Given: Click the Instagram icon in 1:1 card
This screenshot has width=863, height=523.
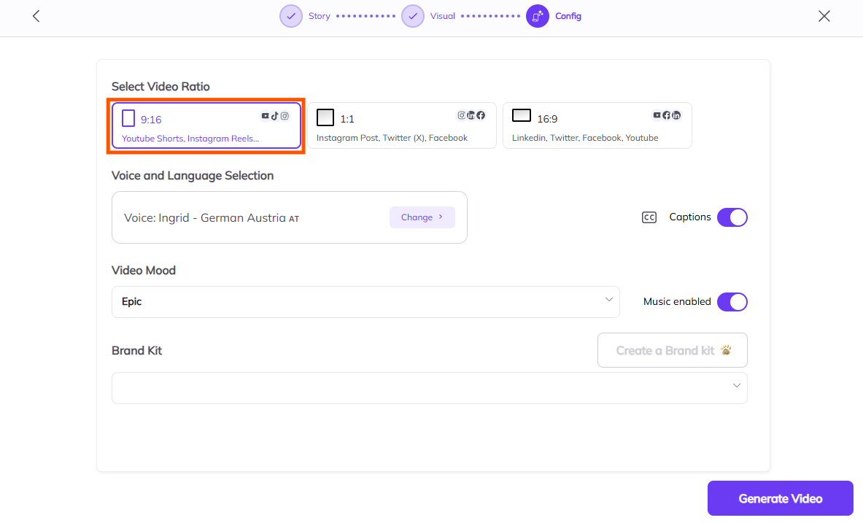Looking at the screenshot, I should point(461,115).
